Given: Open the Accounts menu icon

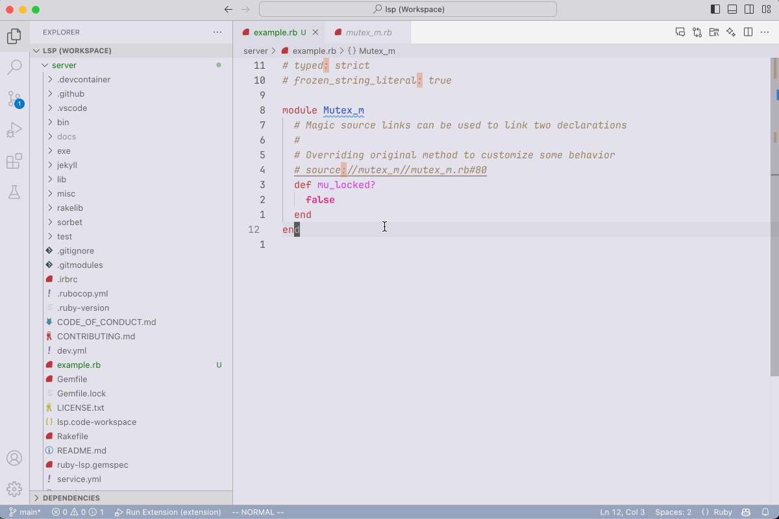Looking at the screenshot, I should click(14, 458).
